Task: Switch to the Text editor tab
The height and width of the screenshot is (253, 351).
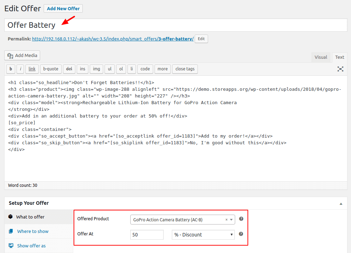Action: coord(340,57)
